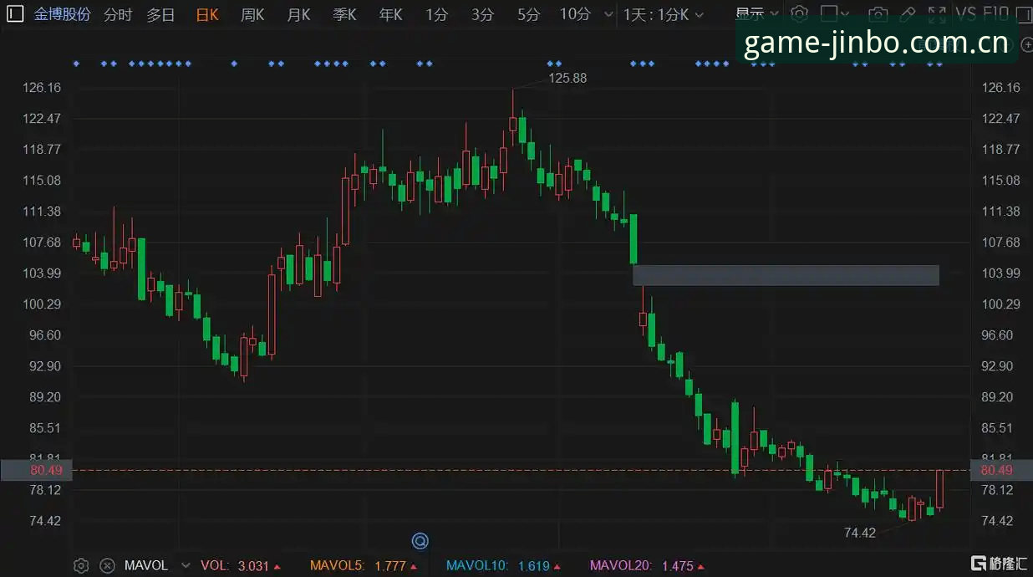Click the highlighted 80.49 tag on left axis

37,470
